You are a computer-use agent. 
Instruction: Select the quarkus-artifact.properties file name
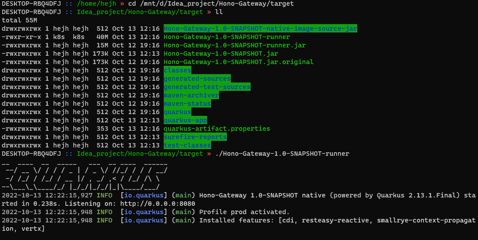tap(217, 129)
